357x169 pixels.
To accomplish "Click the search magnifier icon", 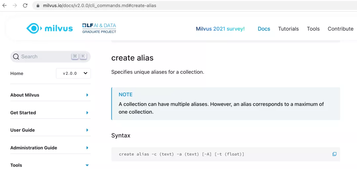I will tap(16, 57).
